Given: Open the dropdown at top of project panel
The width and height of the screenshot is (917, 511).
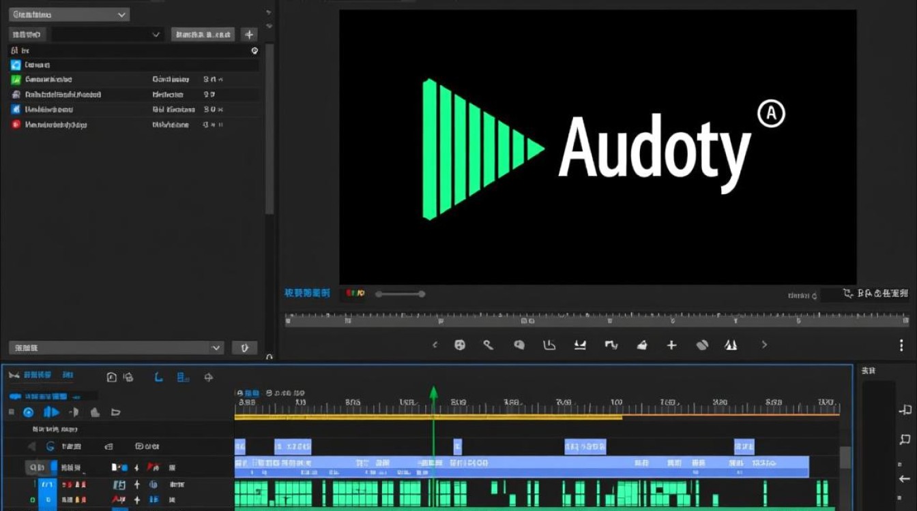Looking at the screenshot, I should (69, 14).
